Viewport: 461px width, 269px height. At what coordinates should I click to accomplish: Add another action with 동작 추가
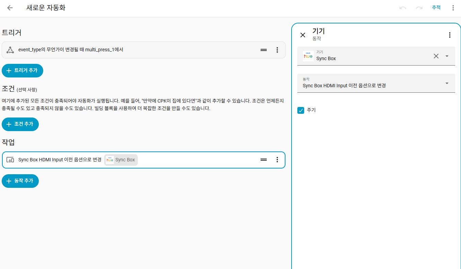click(20, 181)
